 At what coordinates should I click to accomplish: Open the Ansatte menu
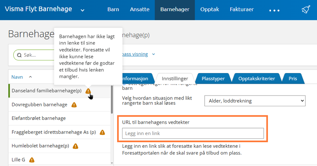(x=140, y=9)
